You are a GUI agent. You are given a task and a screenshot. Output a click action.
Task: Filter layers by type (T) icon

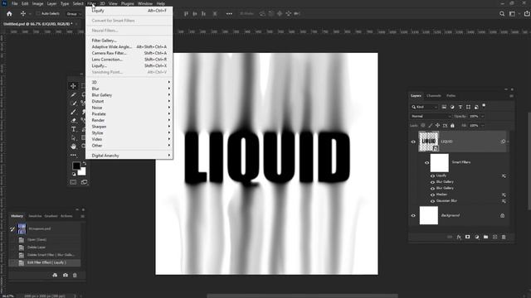click(460, 107)
